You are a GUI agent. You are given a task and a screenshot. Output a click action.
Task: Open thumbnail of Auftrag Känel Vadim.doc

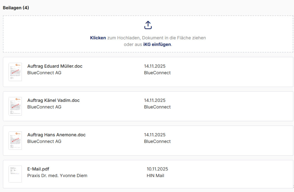point(15,106)
